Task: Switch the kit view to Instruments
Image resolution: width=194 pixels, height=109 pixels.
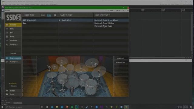Action: tap(13, 58)
